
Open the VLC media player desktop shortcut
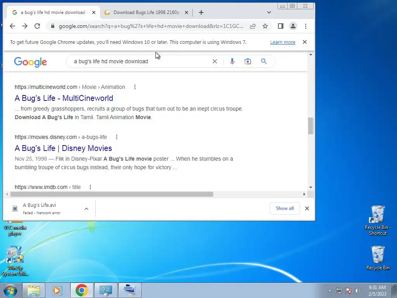(15, 227)
